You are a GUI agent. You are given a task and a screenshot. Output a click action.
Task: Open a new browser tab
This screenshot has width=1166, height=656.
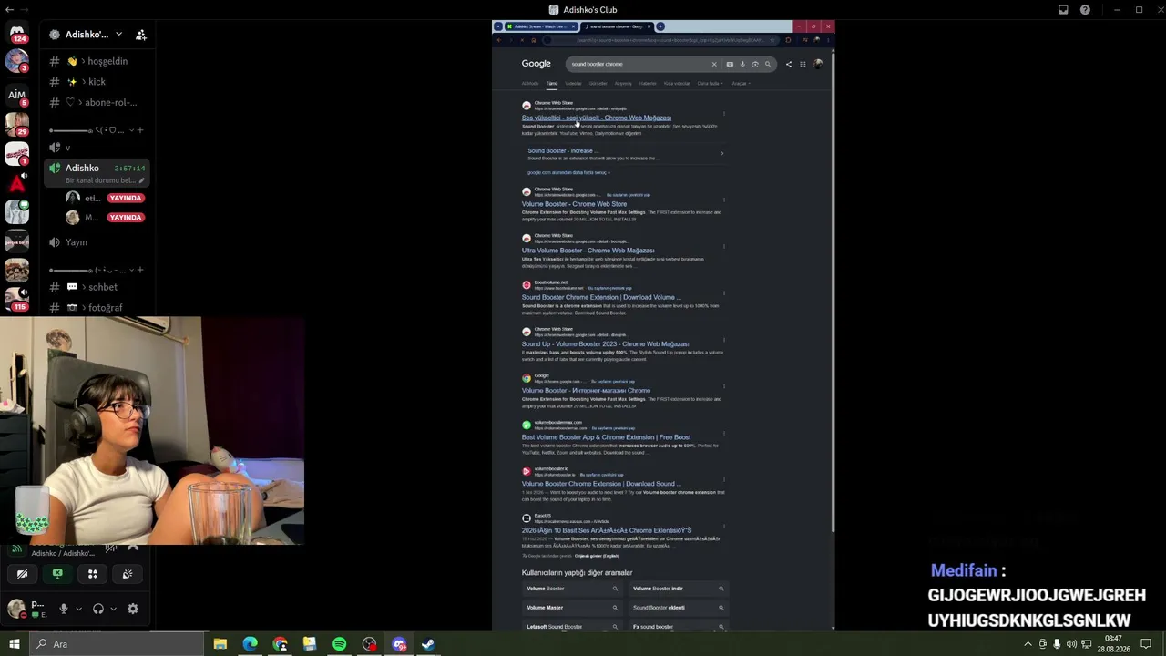660,26
